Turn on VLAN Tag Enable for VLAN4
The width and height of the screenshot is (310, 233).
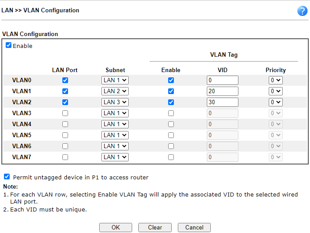point(171,124)
